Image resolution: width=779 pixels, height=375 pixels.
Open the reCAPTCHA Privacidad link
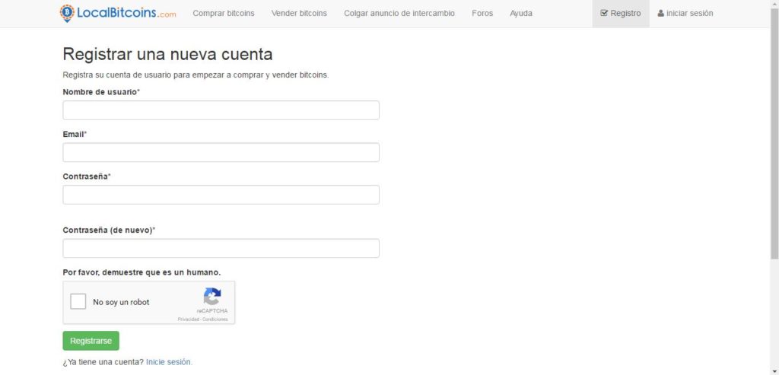(x=189, y=319)
